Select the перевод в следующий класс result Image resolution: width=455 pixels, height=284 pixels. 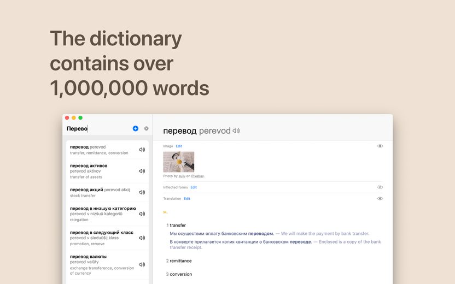(107, 238)
